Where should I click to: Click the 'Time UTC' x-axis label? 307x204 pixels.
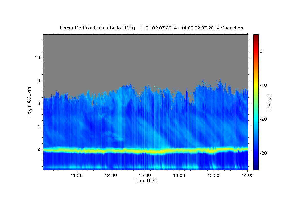point(146,181)
